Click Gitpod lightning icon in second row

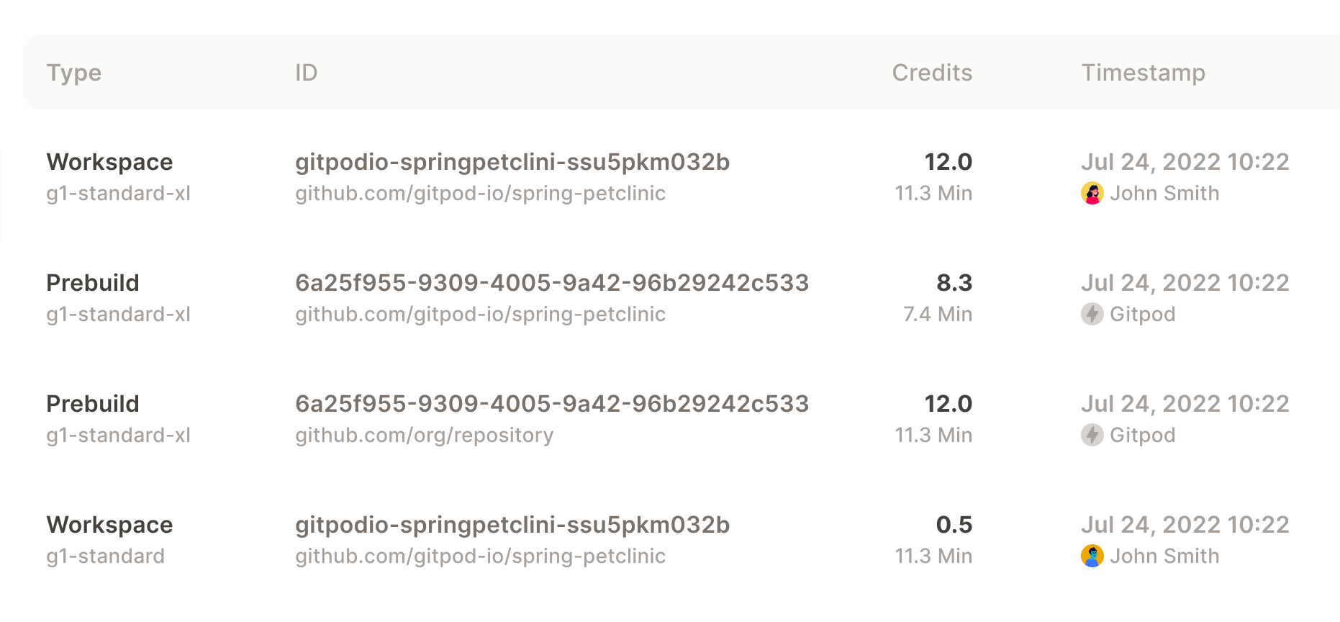[1092, 314]
